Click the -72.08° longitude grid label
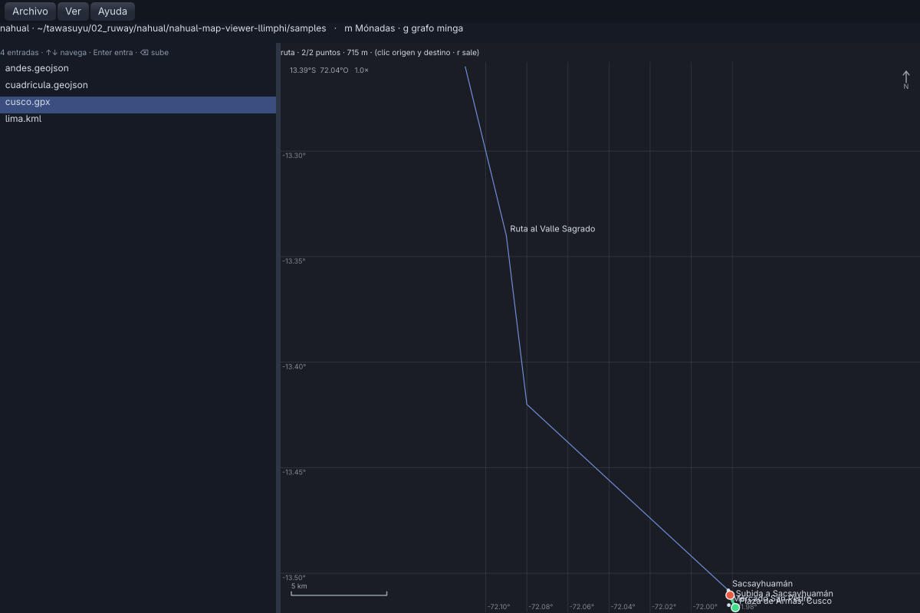 pyautogui.click(x=540, y=607)
